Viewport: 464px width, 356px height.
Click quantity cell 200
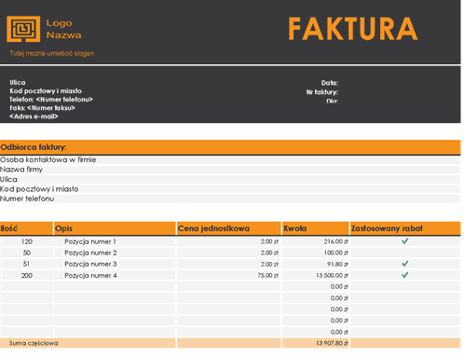[27, 276]
